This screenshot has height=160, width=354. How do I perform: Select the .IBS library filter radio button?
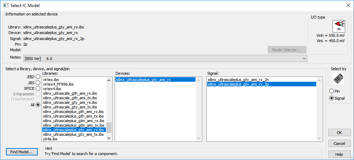point(38,82)
